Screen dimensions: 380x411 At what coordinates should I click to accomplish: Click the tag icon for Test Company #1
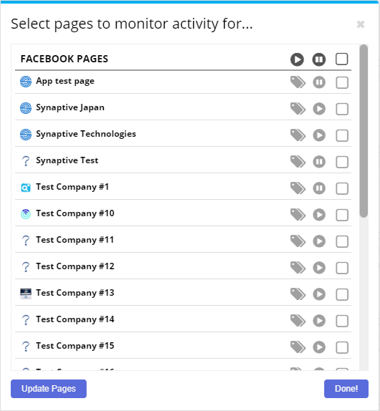(x=298, y=188)
